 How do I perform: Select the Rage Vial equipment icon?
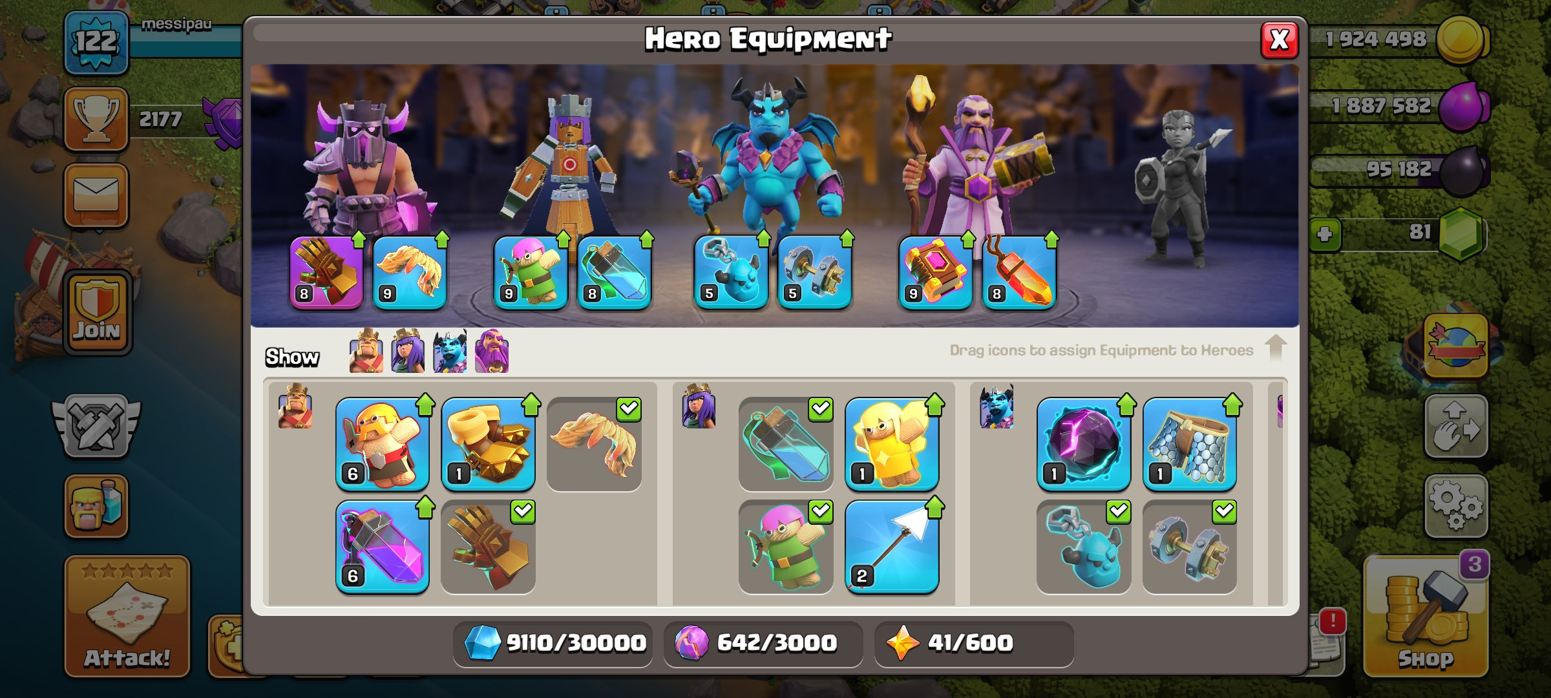[383, 547]
